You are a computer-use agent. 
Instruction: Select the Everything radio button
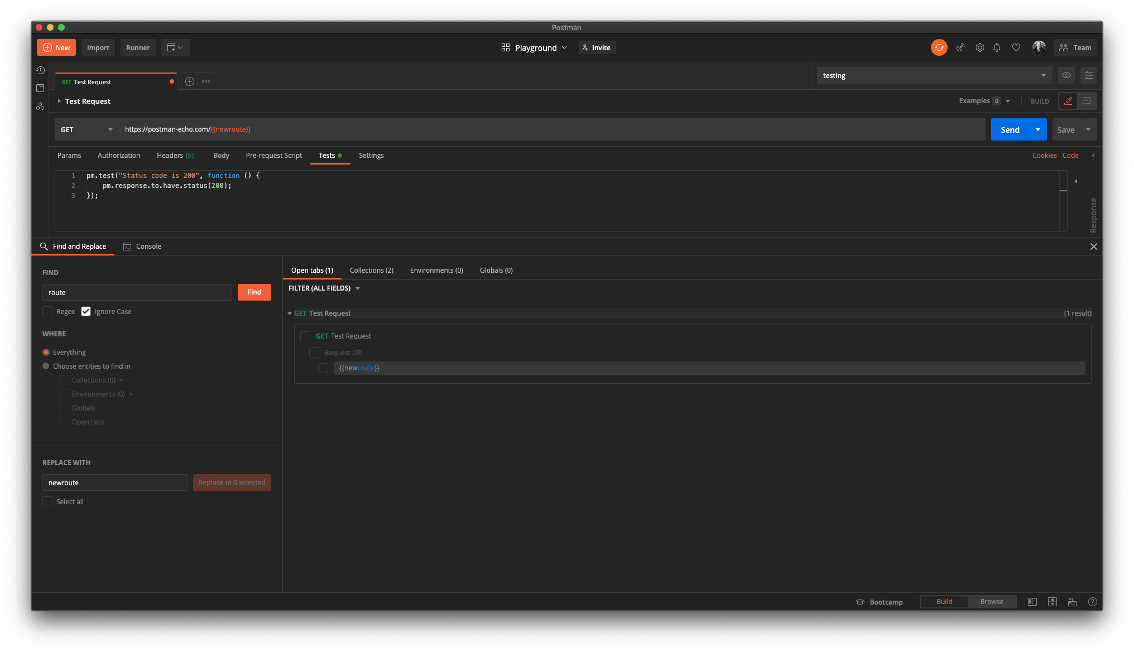[x=46, y=352]
